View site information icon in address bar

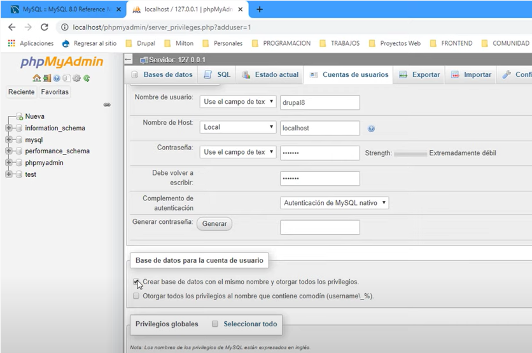click(x=64, y=27)
